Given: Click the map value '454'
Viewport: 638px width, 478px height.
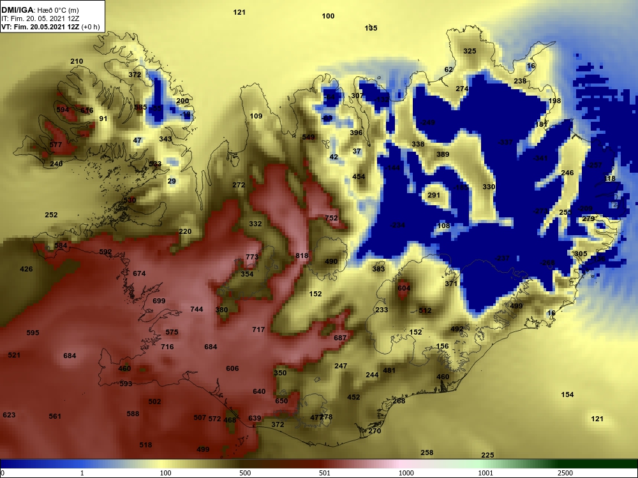Looking at the screenshot, I should click(359, 177).
